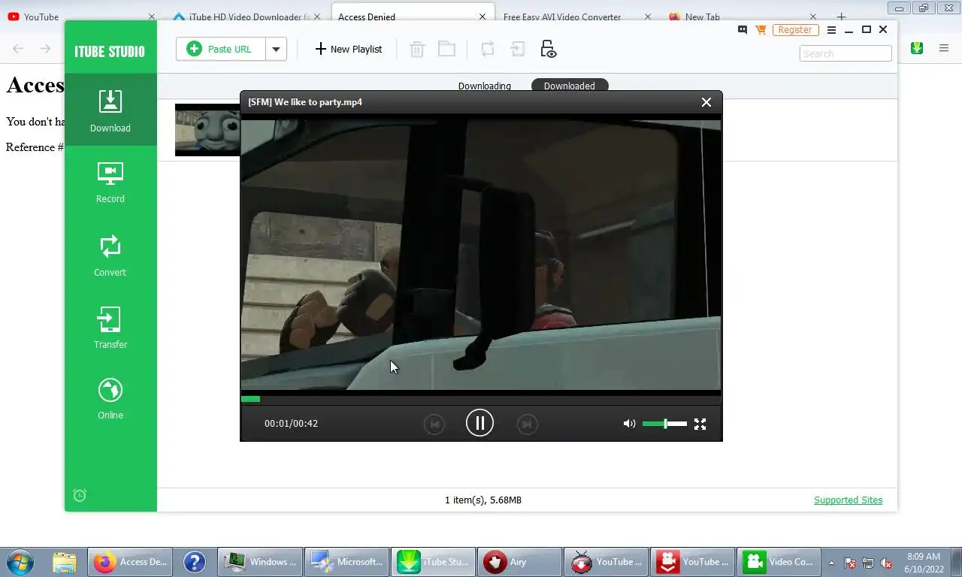
Task: Enter fullscreen in the video player
Action: click(700, 424)
